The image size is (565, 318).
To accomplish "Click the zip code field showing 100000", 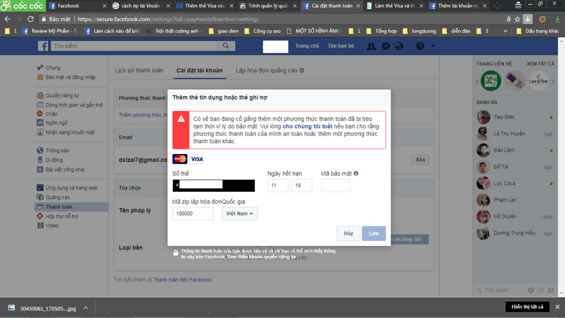I will pyautogui.click(x=193, y=213).
